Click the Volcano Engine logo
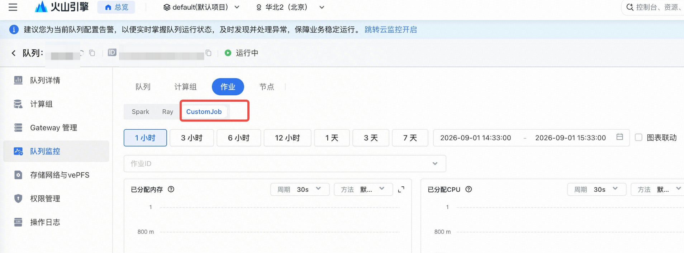684x253 pixels. point(62,7)
